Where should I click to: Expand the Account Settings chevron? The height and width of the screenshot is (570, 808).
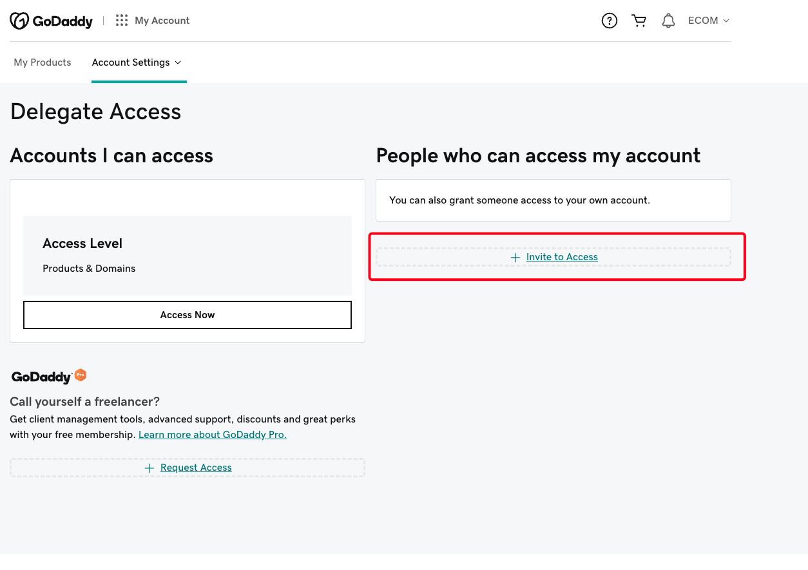point(178,62)
